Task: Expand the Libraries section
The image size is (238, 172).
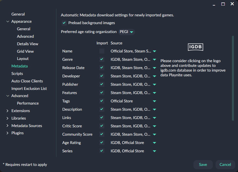Action: tap(7, 118)
